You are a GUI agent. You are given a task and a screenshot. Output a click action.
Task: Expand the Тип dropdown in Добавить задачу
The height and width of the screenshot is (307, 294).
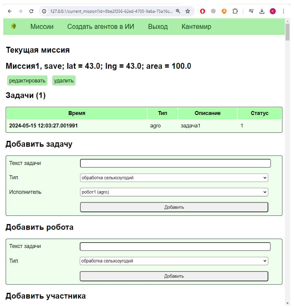174,178
